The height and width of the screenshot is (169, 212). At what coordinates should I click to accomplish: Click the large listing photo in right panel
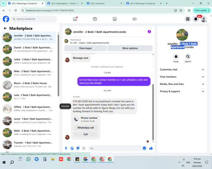[182, 35]
